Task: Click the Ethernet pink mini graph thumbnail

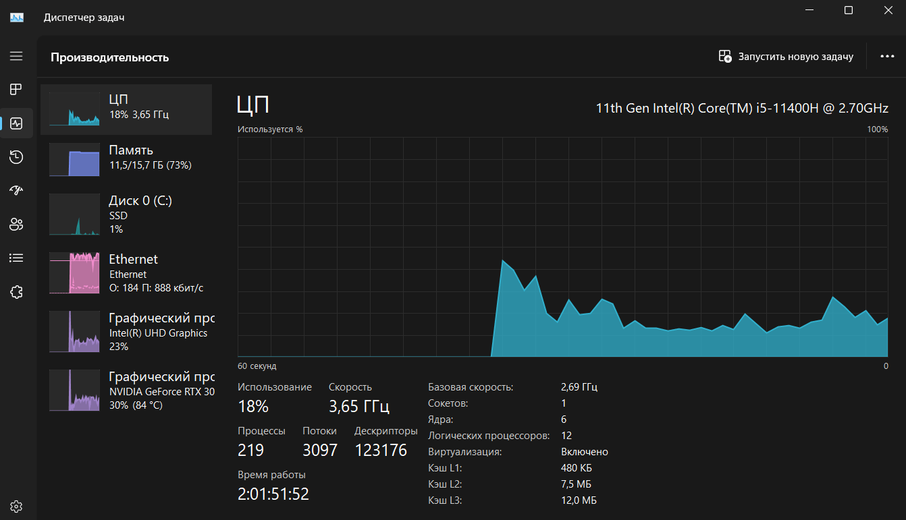Action: [74, 273]
